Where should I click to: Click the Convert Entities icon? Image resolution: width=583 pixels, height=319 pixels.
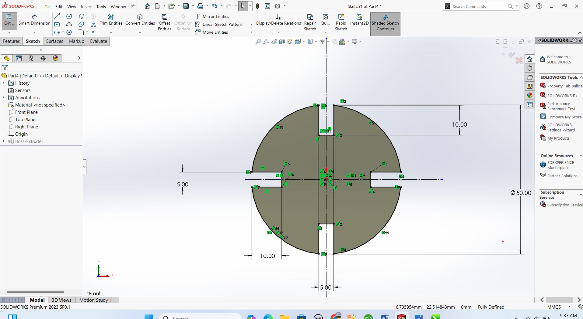pos(140,17)
